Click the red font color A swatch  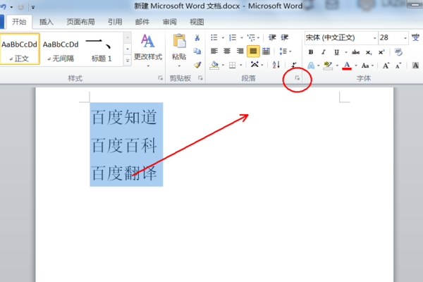347,66
